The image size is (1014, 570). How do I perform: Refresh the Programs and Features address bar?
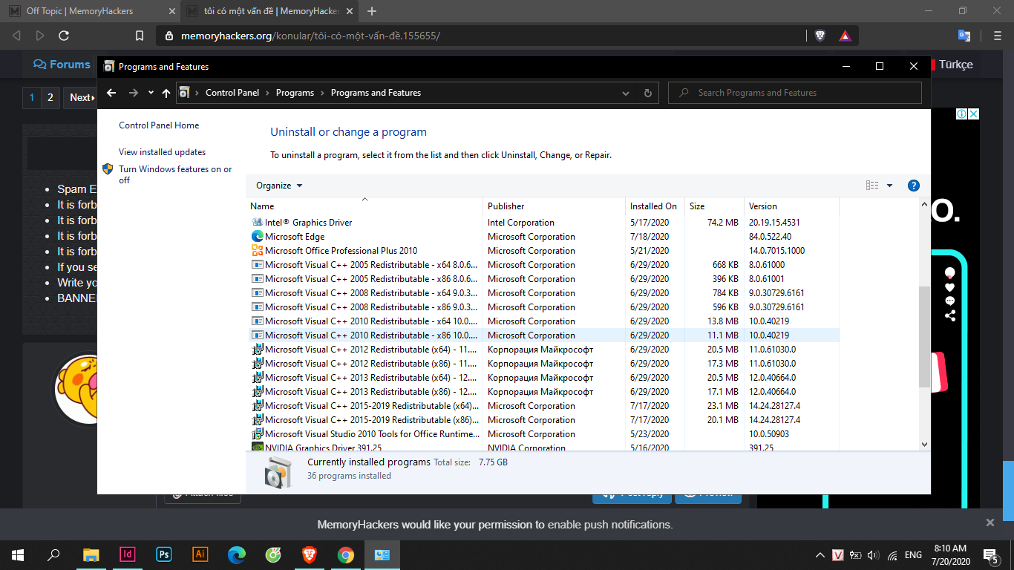[648, 93]
